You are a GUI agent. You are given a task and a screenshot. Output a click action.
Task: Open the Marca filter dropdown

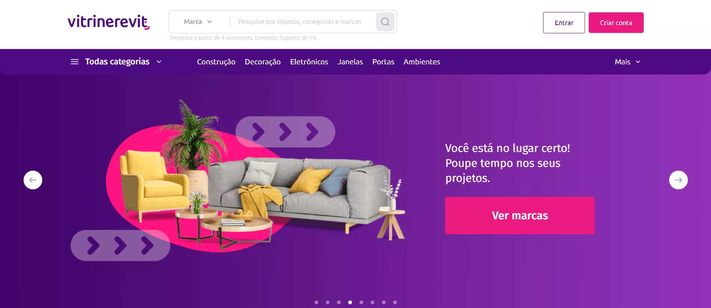[198, 22]
